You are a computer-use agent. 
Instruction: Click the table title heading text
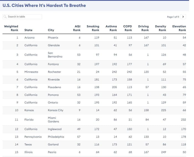[x=44, y=6]
